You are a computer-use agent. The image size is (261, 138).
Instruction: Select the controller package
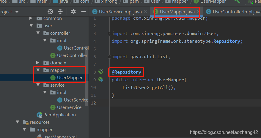pos(60,33)
